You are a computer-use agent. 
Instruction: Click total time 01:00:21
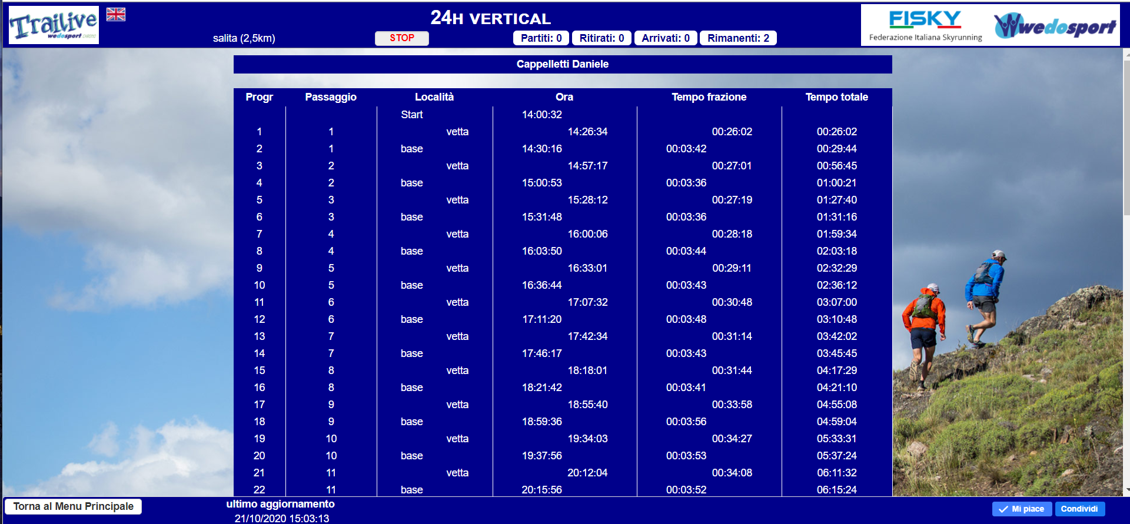coord(837,183)
